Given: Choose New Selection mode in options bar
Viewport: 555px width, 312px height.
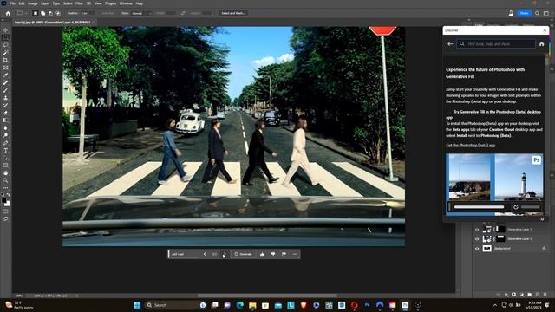Looking at the screenshot, I should click(35, 13).
